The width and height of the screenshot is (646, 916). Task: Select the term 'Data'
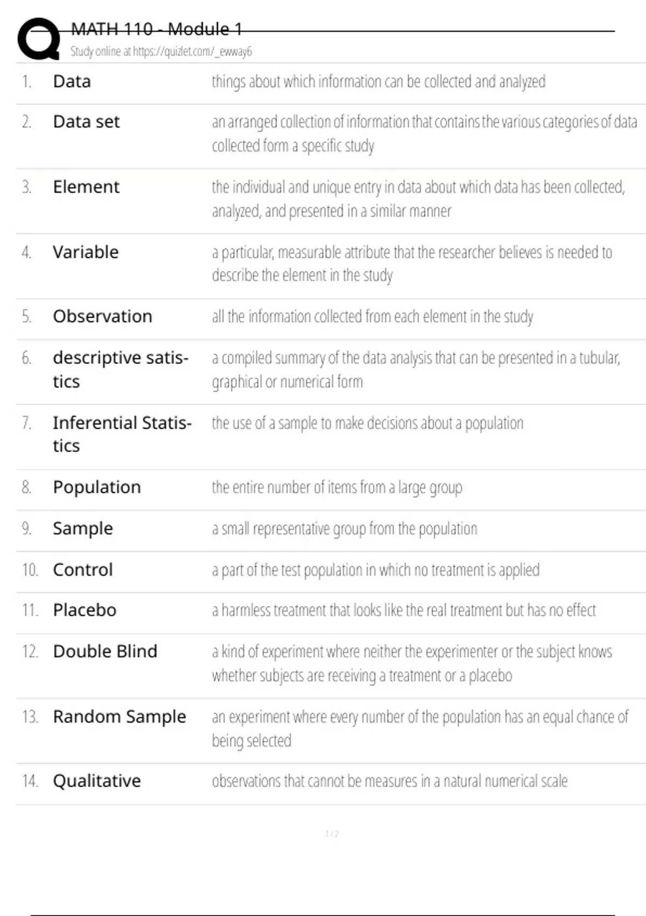pyautogui.click(x=72, y=82)
